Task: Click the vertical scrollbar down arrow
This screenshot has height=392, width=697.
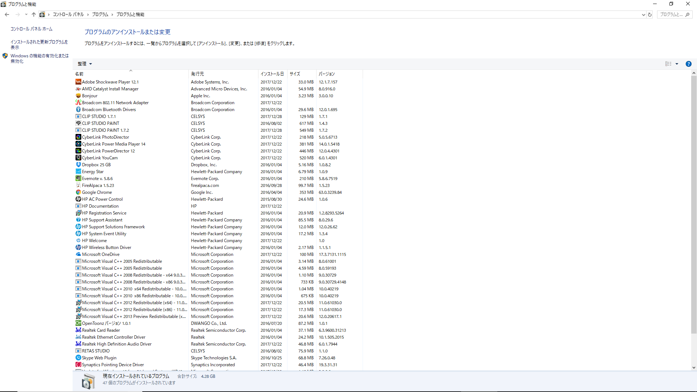Action: point(694,367)
